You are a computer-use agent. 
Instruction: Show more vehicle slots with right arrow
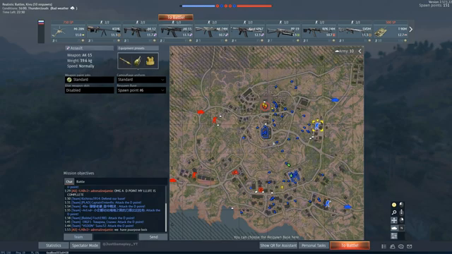411,30
